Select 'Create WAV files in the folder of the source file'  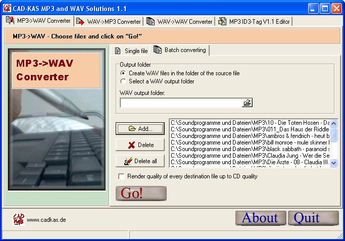click(x=124, y=73)
